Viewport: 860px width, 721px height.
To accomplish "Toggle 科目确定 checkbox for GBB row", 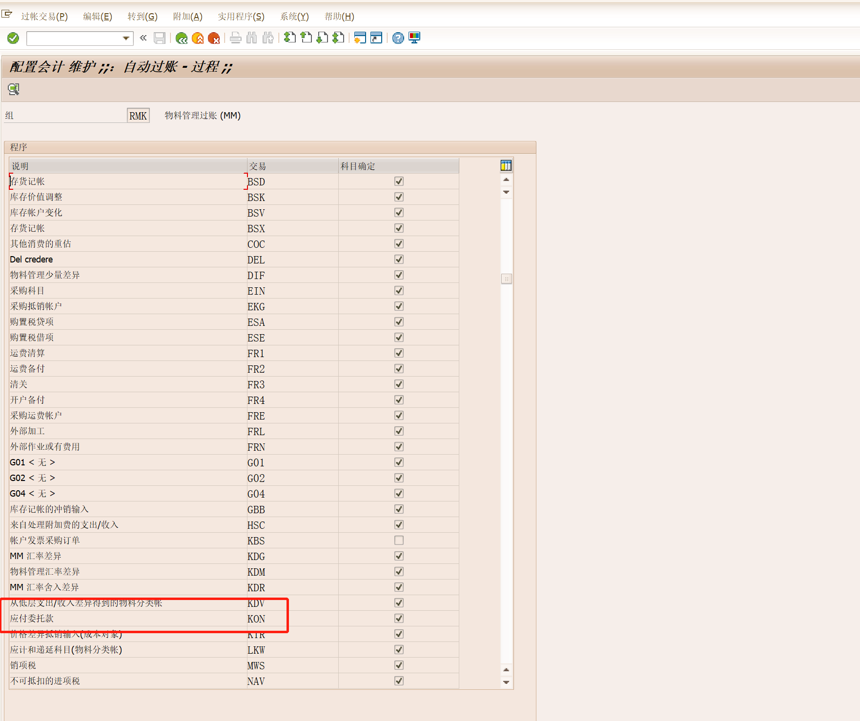I will 399,509.
